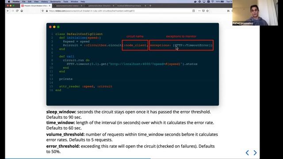Open the File menu
Screen dimensions: 283x159
coord(23,1)
